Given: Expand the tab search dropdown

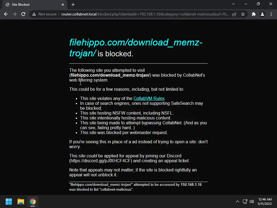Looking at the screenshot, I should point(233,4).
